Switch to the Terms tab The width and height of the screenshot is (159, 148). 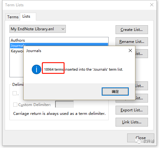point(13,17)
